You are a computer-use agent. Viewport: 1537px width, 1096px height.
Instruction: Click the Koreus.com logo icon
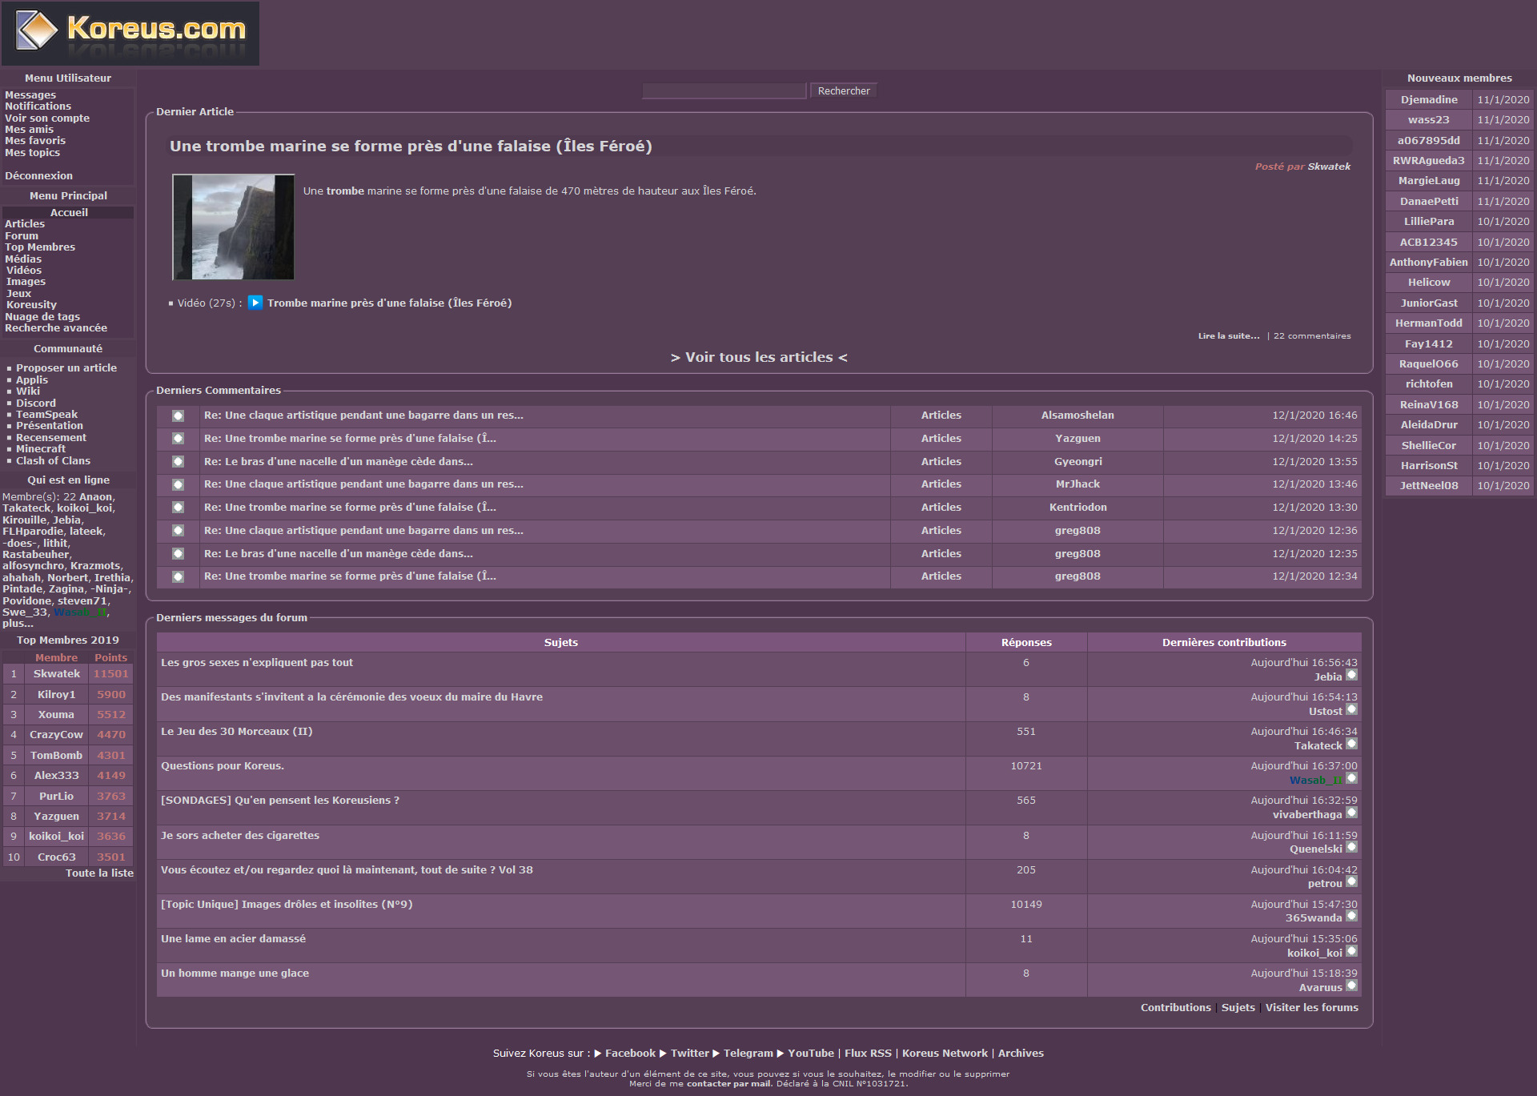coord(37,32)
